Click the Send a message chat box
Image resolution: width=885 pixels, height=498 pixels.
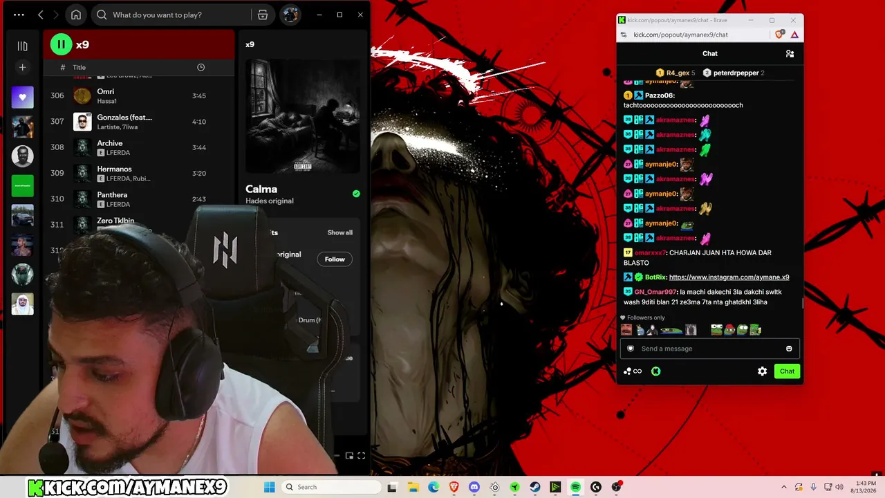[x=710, y=349]
